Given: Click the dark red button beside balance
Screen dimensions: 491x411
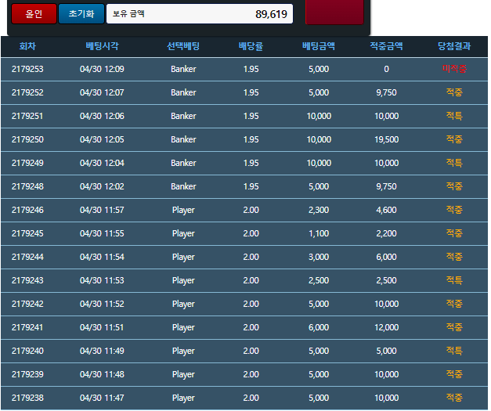Looking at the screenshot, I should [x=334, y=13].
